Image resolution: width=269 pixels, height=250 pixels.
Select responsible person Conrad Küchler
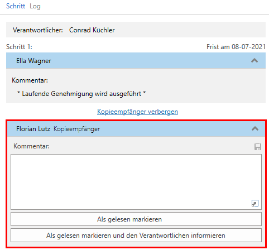[x=92, y=30]
